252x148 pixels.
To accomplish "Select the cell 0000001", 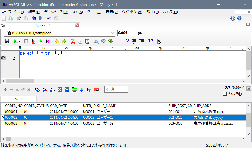I will click(x=14, y=112).
